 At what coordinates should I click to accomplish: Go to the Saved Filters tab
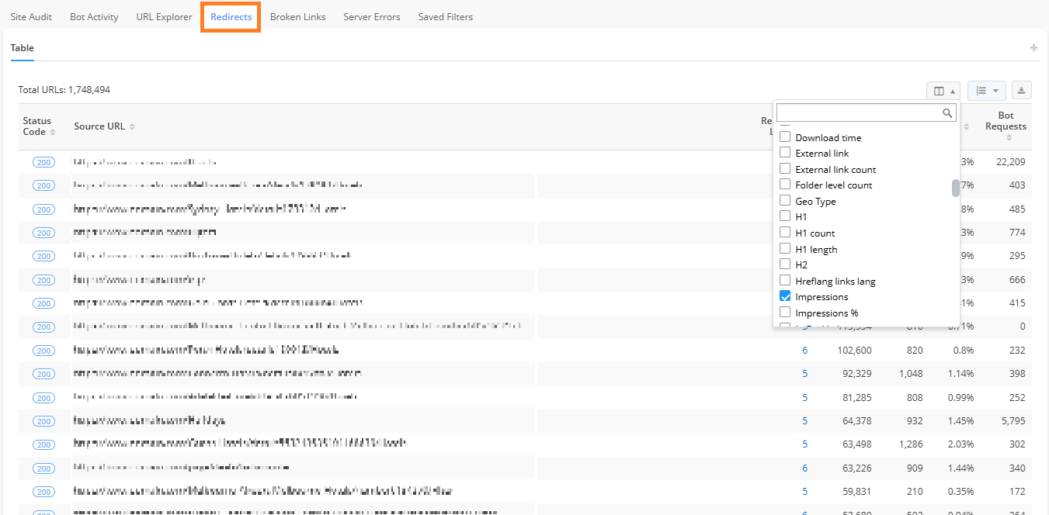coord(445,17)
